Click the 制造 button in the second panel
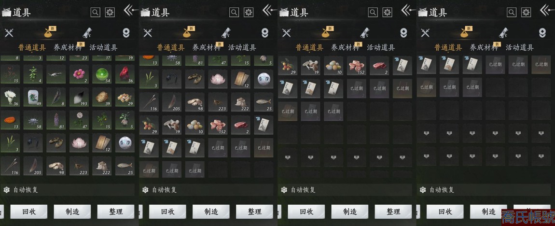Screen dimensions: 555x226 [211, 212]
